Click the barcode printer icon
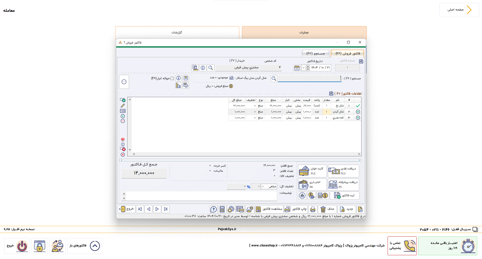 [240, 209]
